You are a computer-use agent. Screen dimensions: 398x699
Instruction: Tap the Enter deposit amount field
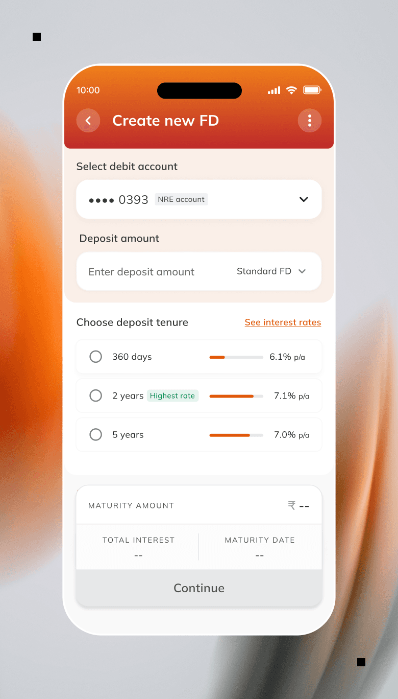click(x=141, y=271)
